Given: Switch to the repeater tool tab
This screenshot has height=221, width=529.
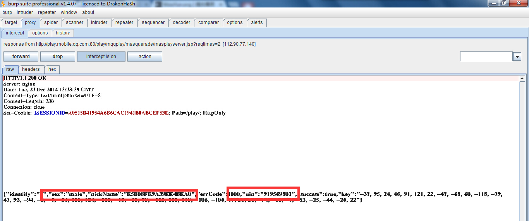Looking at the screenshot, I should 124,22.
